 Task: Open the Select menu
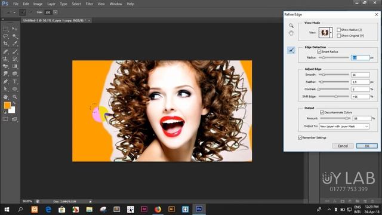point(76,4)
